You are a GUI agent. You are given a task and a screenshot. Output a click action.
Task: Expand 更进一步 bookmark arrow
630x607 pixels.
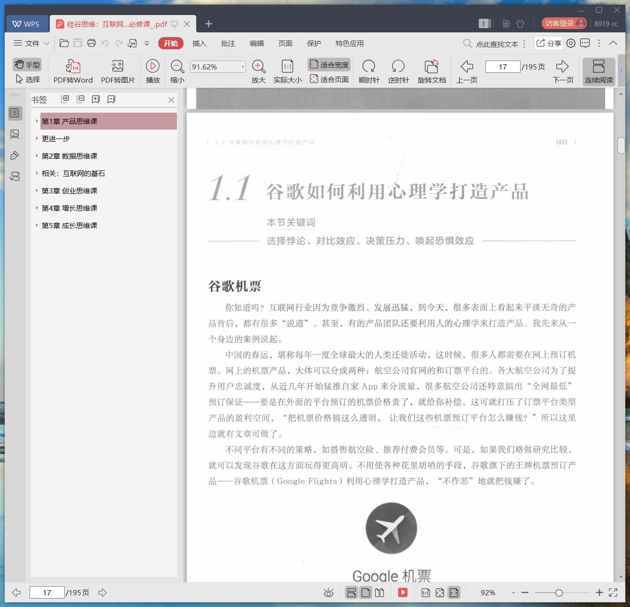click(37, 138)
